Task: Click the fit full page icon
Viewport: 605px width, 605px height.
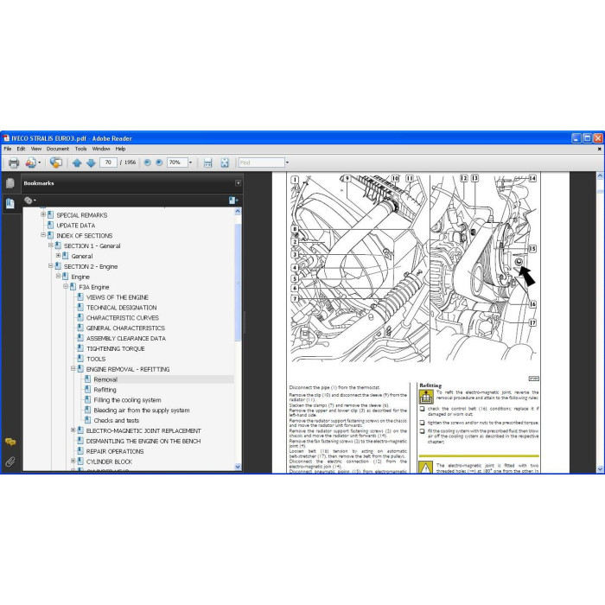Action: pyautogui.click(x=225, y=162)
